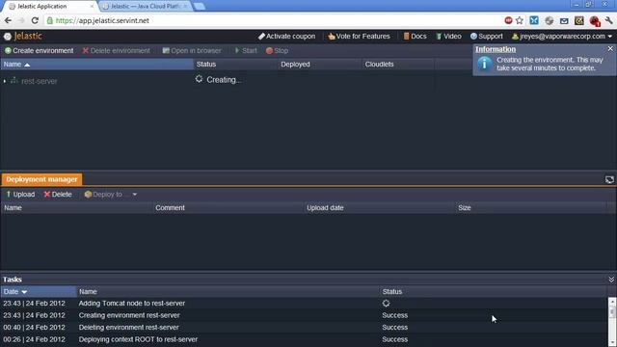
Task: Click the Information heading link
Action: coord(496,49)
